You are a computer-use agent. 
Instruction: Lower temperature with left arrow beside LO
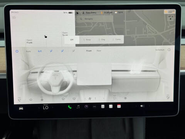pyautogui.click(x=39, y=108)
